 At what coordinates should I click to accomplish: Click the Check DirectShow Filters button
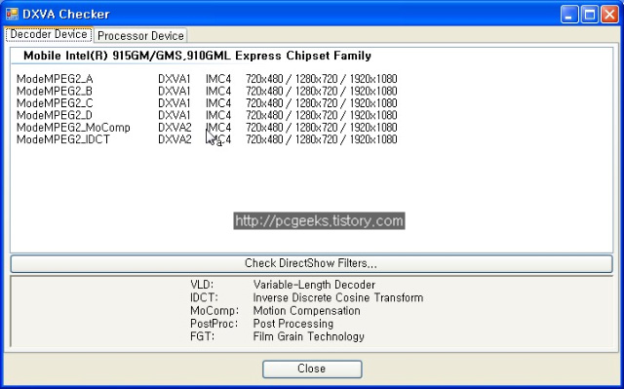point(311,263)
